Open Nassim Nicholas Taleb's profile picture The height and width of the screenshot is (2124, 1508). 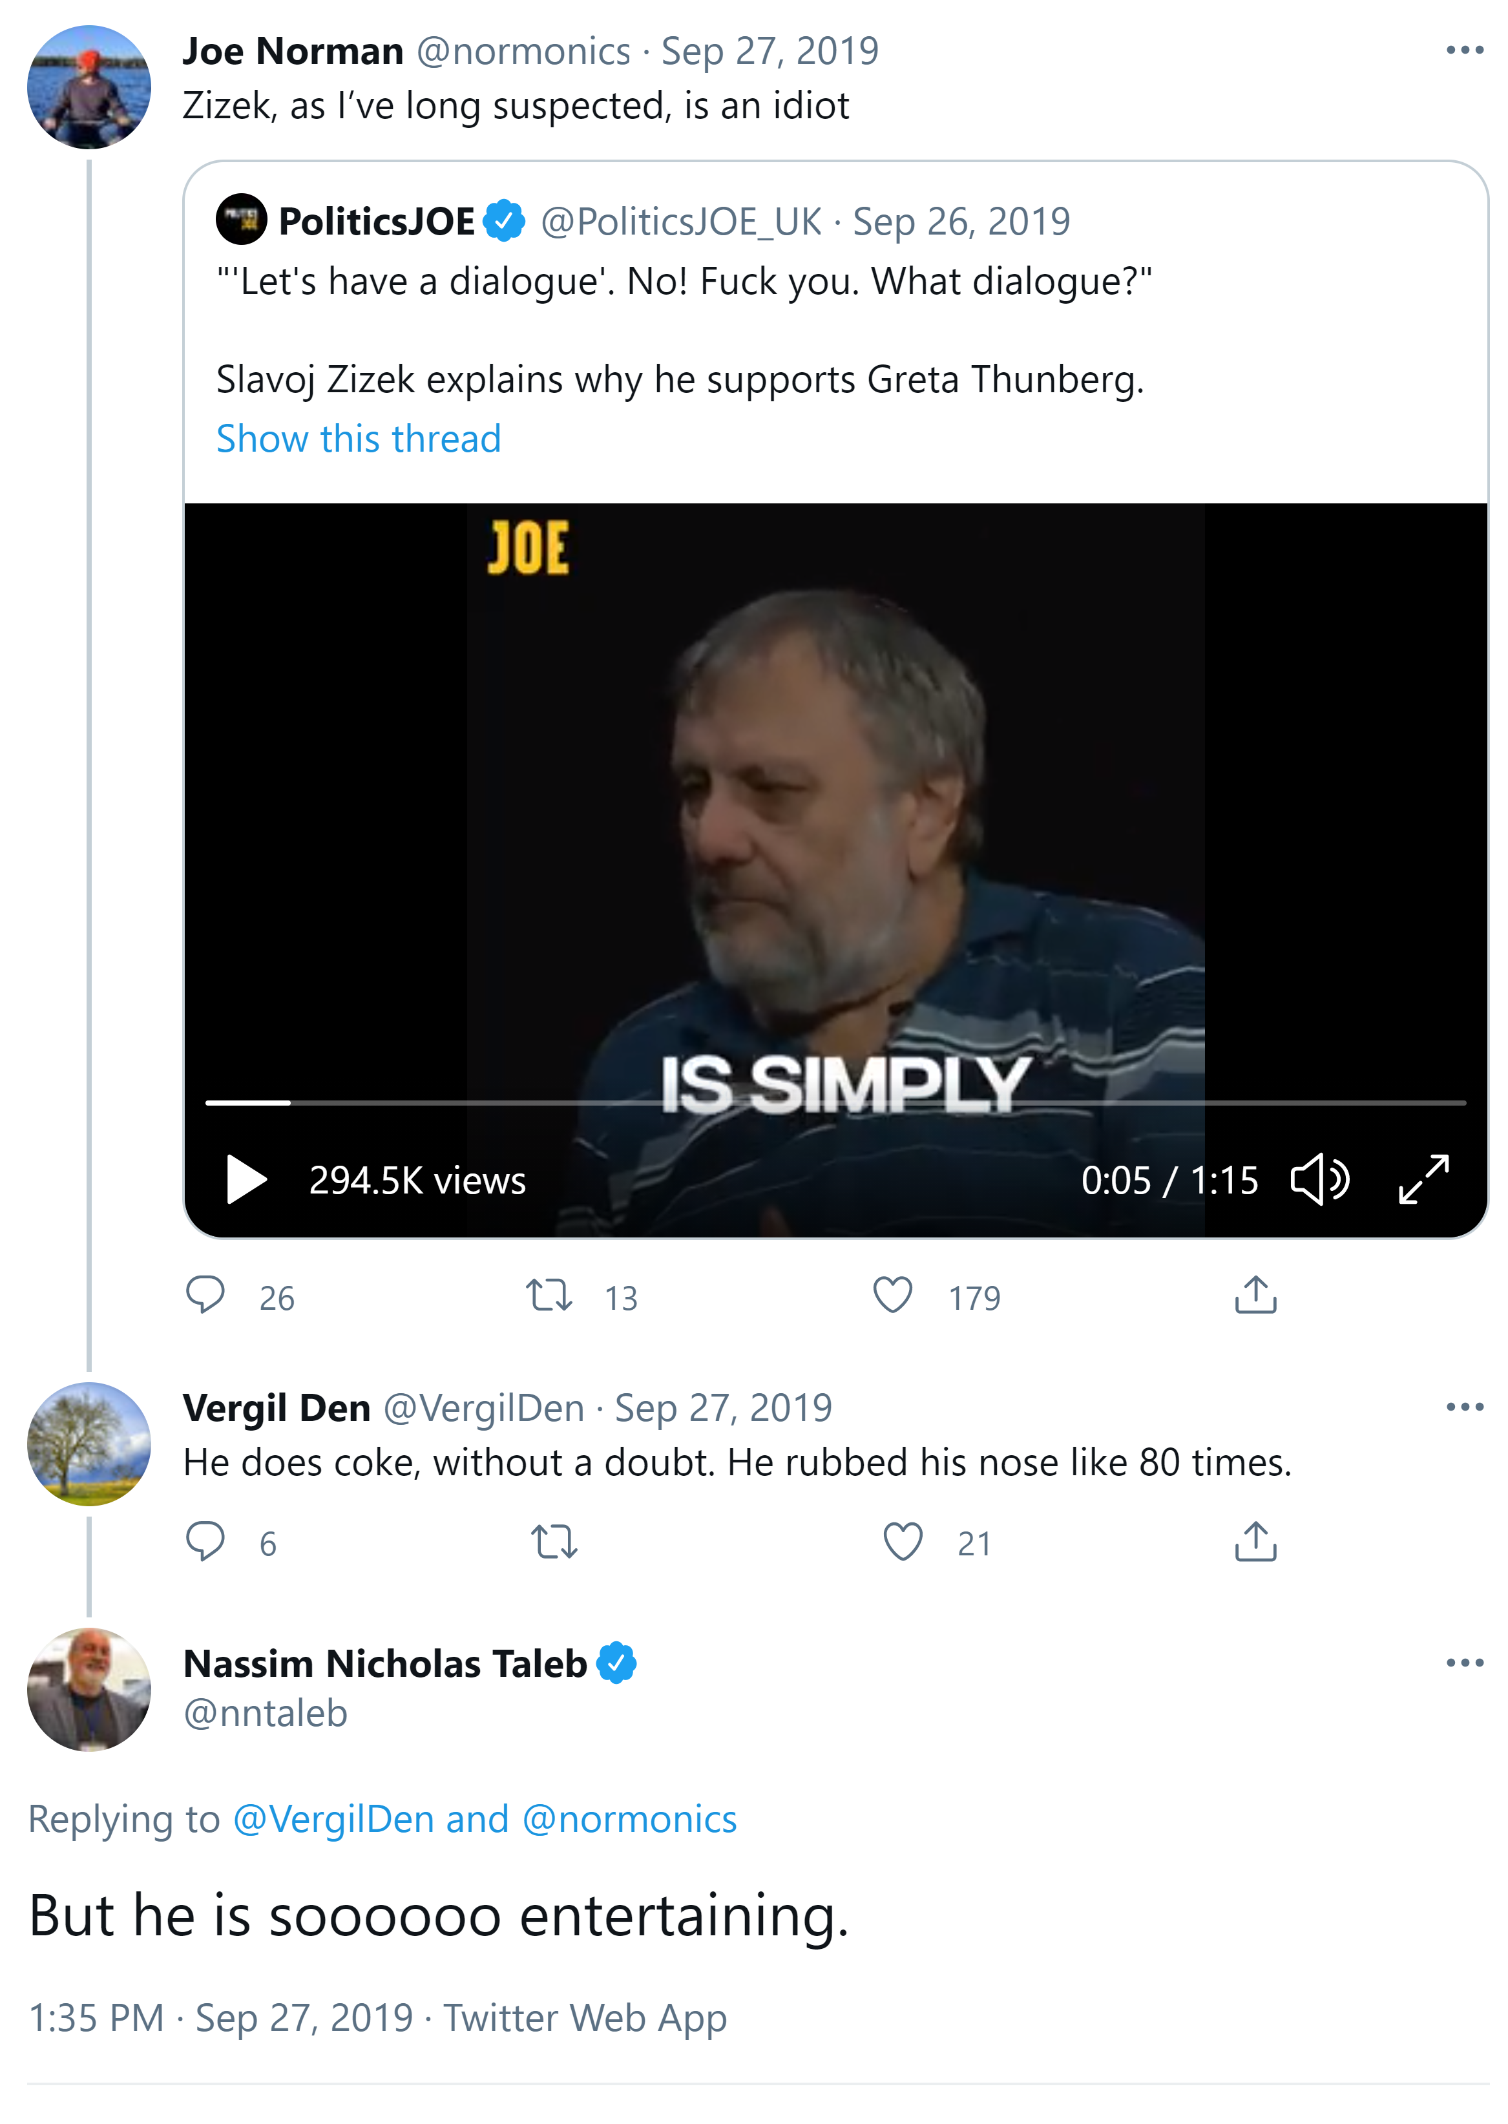pos(89,1688)
